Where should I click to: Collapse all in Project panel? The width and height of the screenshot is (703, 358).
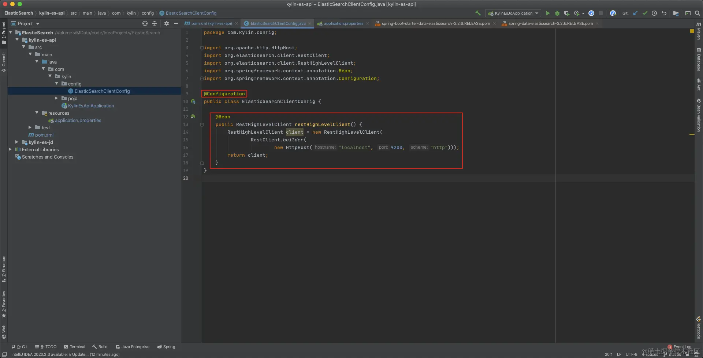(x=155, y=23)
